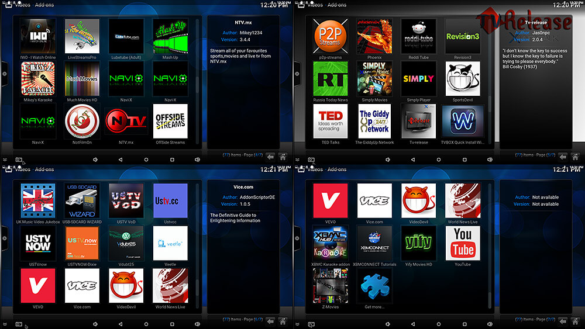Launch the SportsDevil add-on
585x329 pixels.
coord(463,79)
